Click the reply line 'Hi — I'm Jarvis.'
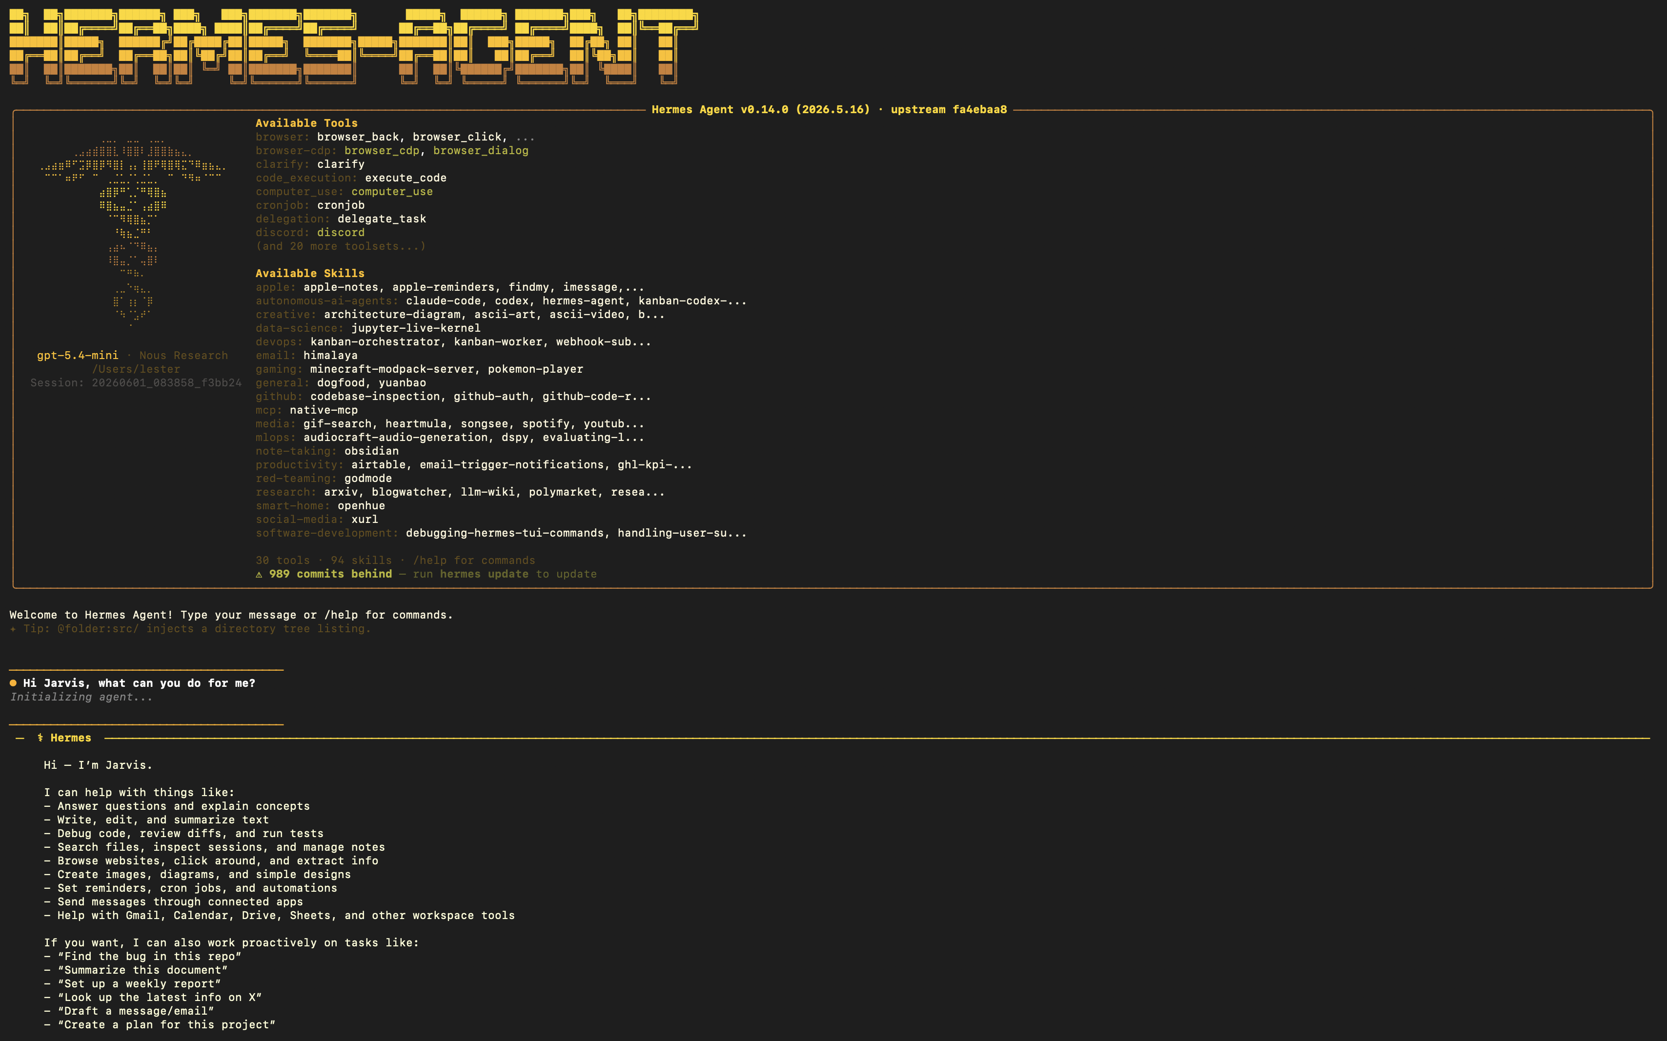The height and width of the screenshot is (1041, 1667). click(x=98, y=765)
